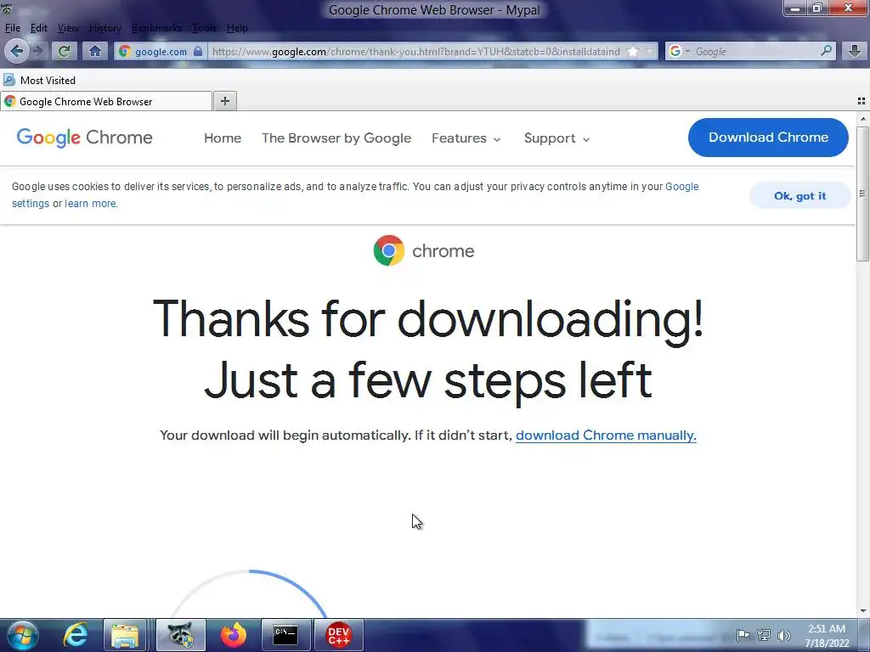This screenshot has width=870, height=652.
Task: Click the Most Visited bookmarks folder
Action: coord(39,81)
